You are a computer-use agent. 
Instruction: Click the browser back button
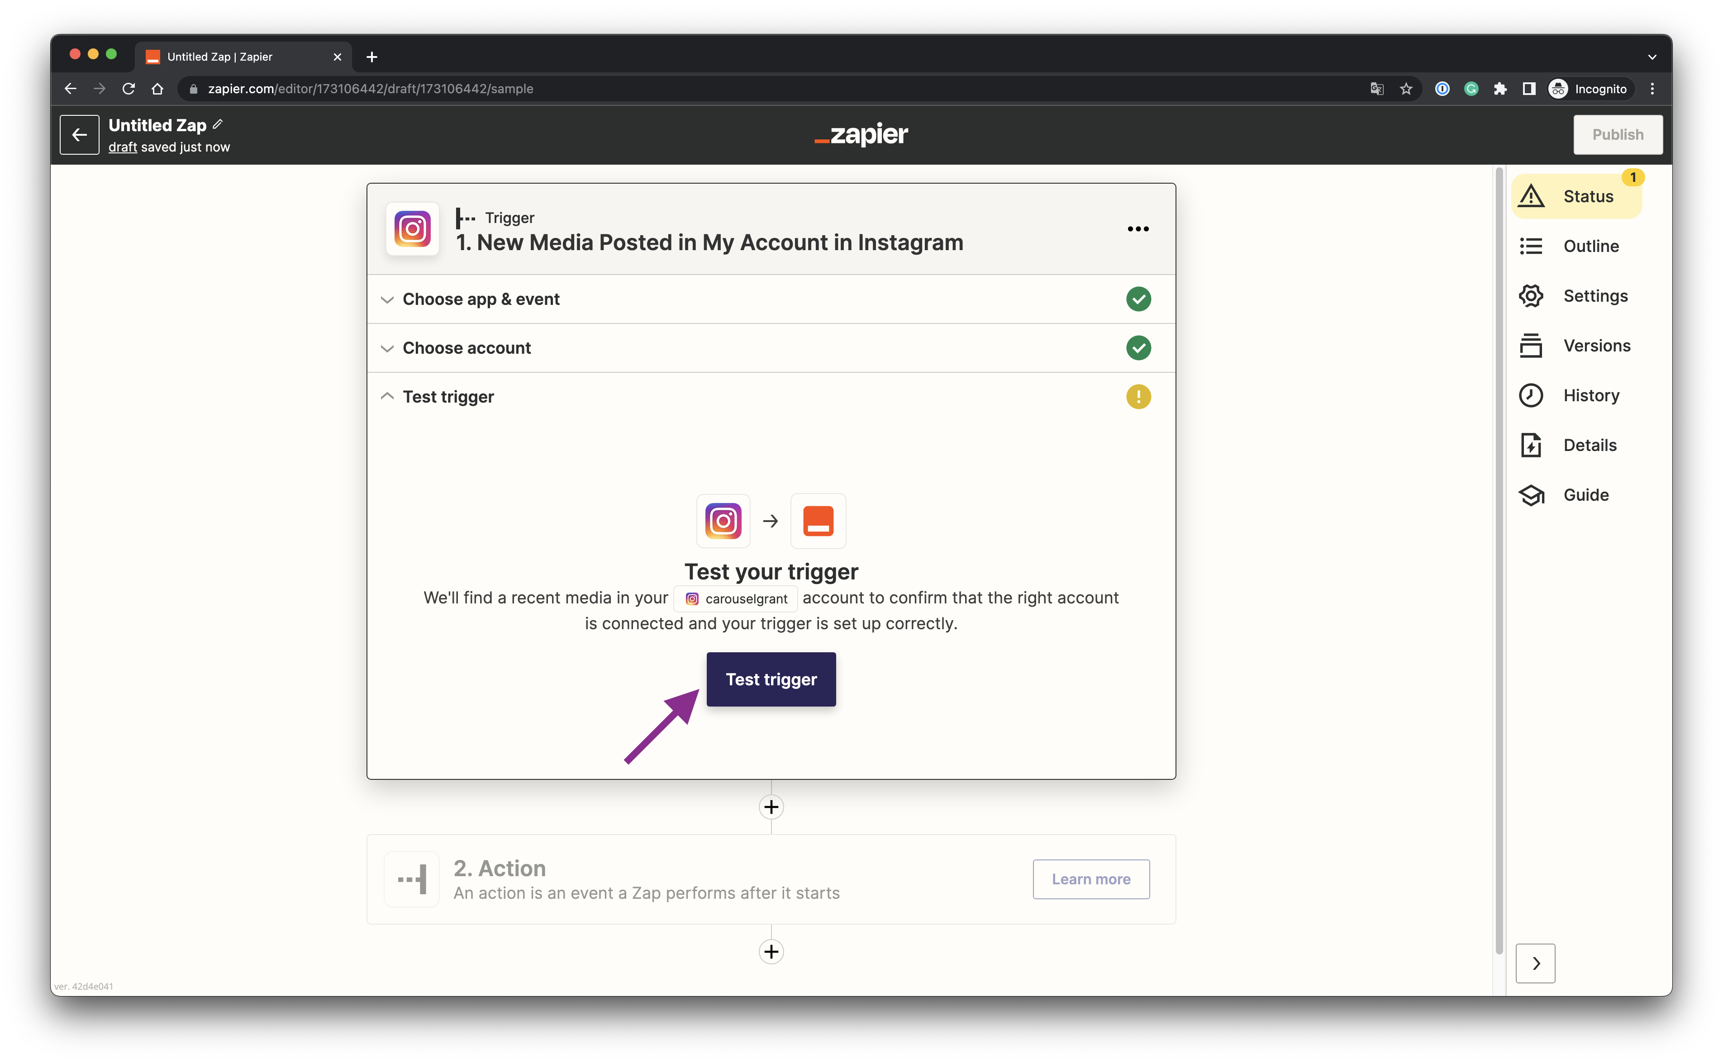click(70, 89)
